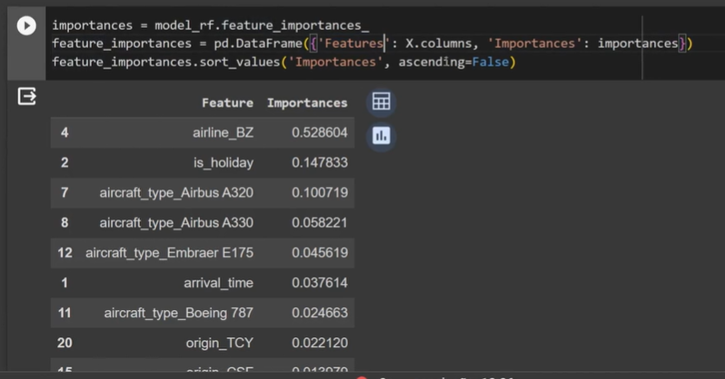Select the is_holiday feature cell
The width and height of the screenshot is (725, 379).
coord(223,163)
